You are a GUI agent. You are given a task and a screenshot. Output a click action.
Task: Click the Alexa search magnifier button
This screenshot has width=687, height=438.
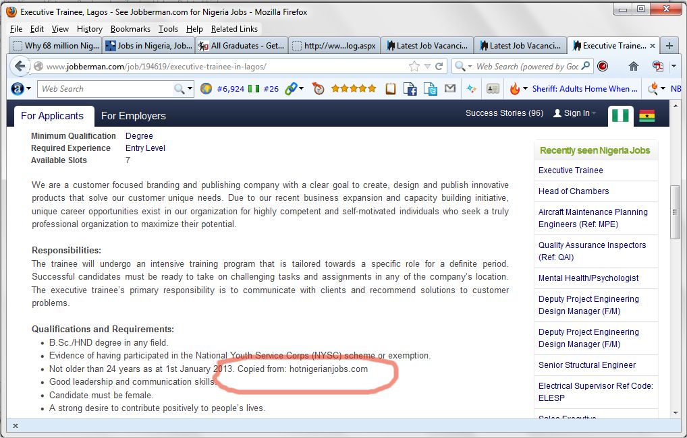(179, 89)
